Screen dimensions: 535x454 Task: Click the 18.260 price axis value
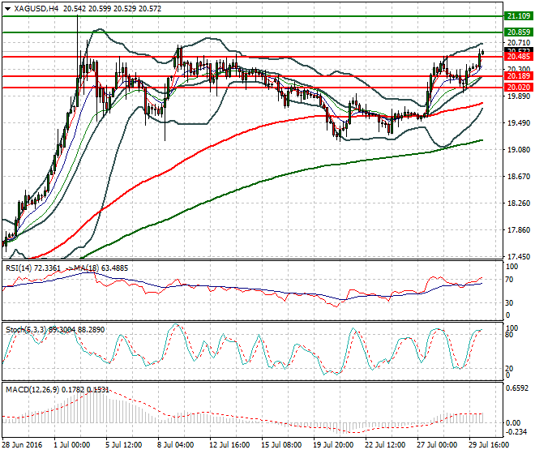(x=519, y=203)
